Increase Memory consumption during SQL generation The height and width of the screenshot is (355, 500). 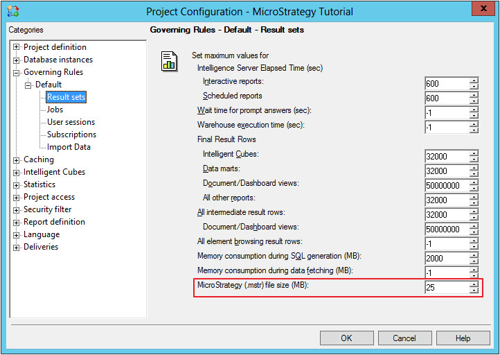[474, 255]
